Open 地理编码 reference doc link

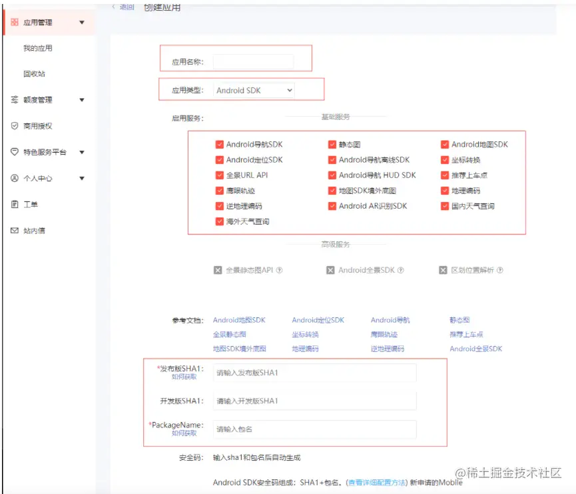coord(305,349)
